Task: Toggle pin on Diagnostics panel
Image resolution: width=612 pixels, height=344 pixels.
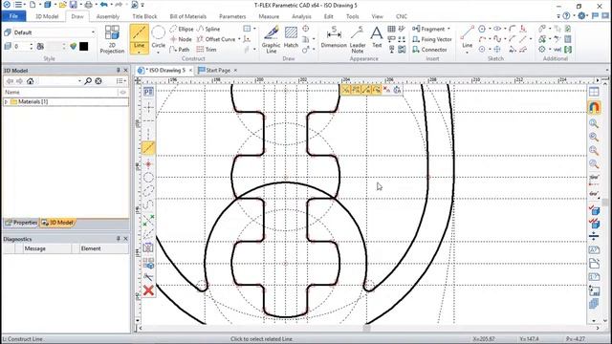Action: 119,239
